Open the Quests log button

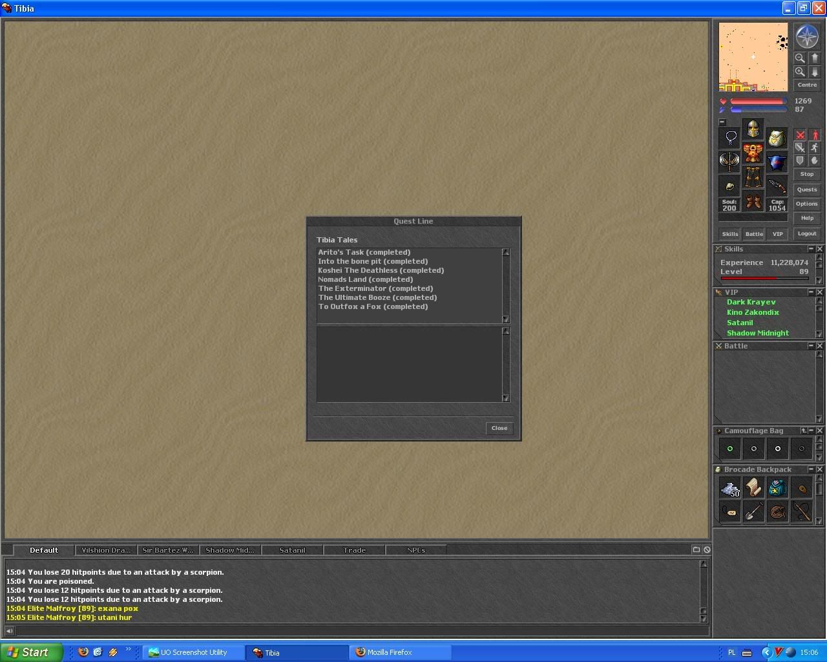[x=807, y=189]
